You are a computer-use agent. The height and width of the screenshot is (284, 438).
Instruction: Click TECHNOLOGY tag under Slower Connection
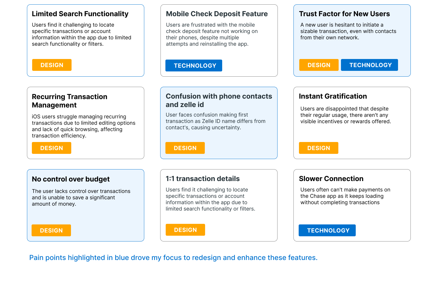point(327,230)
